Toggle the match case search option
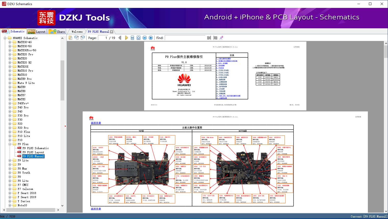Screen dimensions: 388x219 [x=221, y=38]
